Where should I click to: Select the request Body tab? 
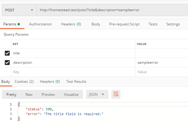[x=96, y=24]
